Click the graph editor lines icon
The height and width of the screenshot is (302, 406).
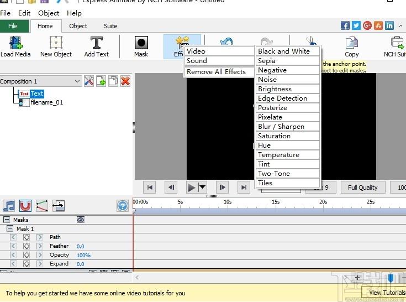coord(42,206)
